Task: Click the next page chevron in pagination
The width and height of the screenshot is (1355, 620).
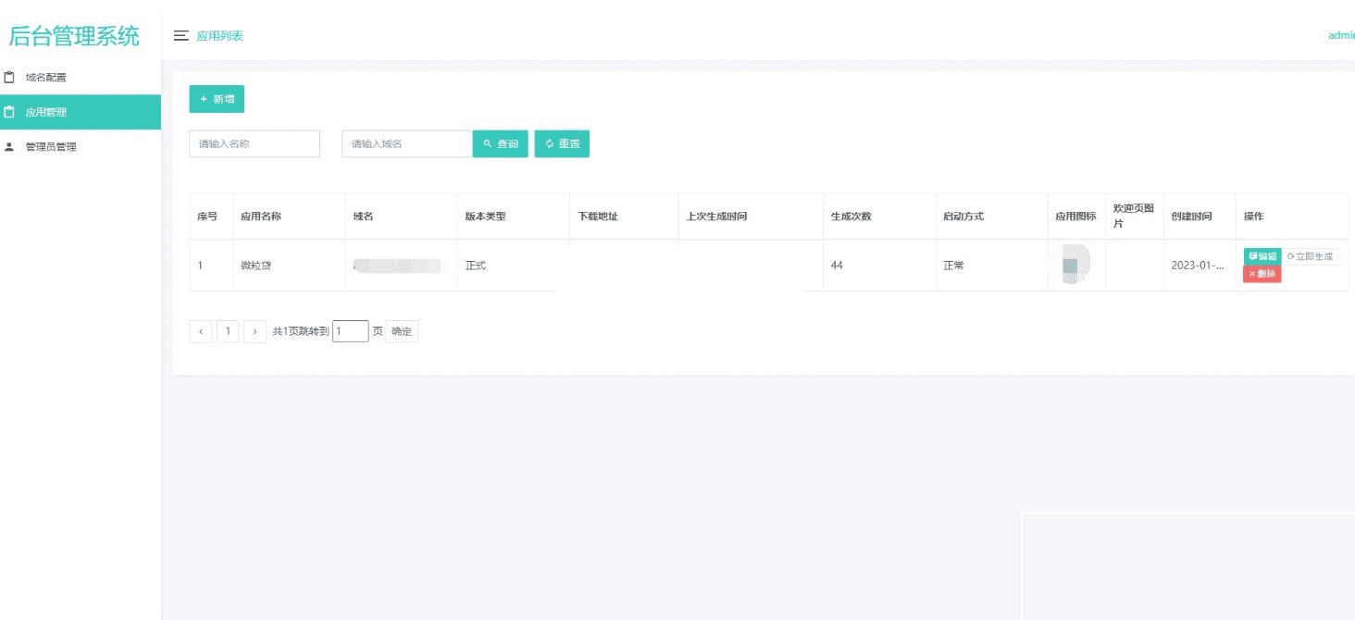Action: (255, 331)
